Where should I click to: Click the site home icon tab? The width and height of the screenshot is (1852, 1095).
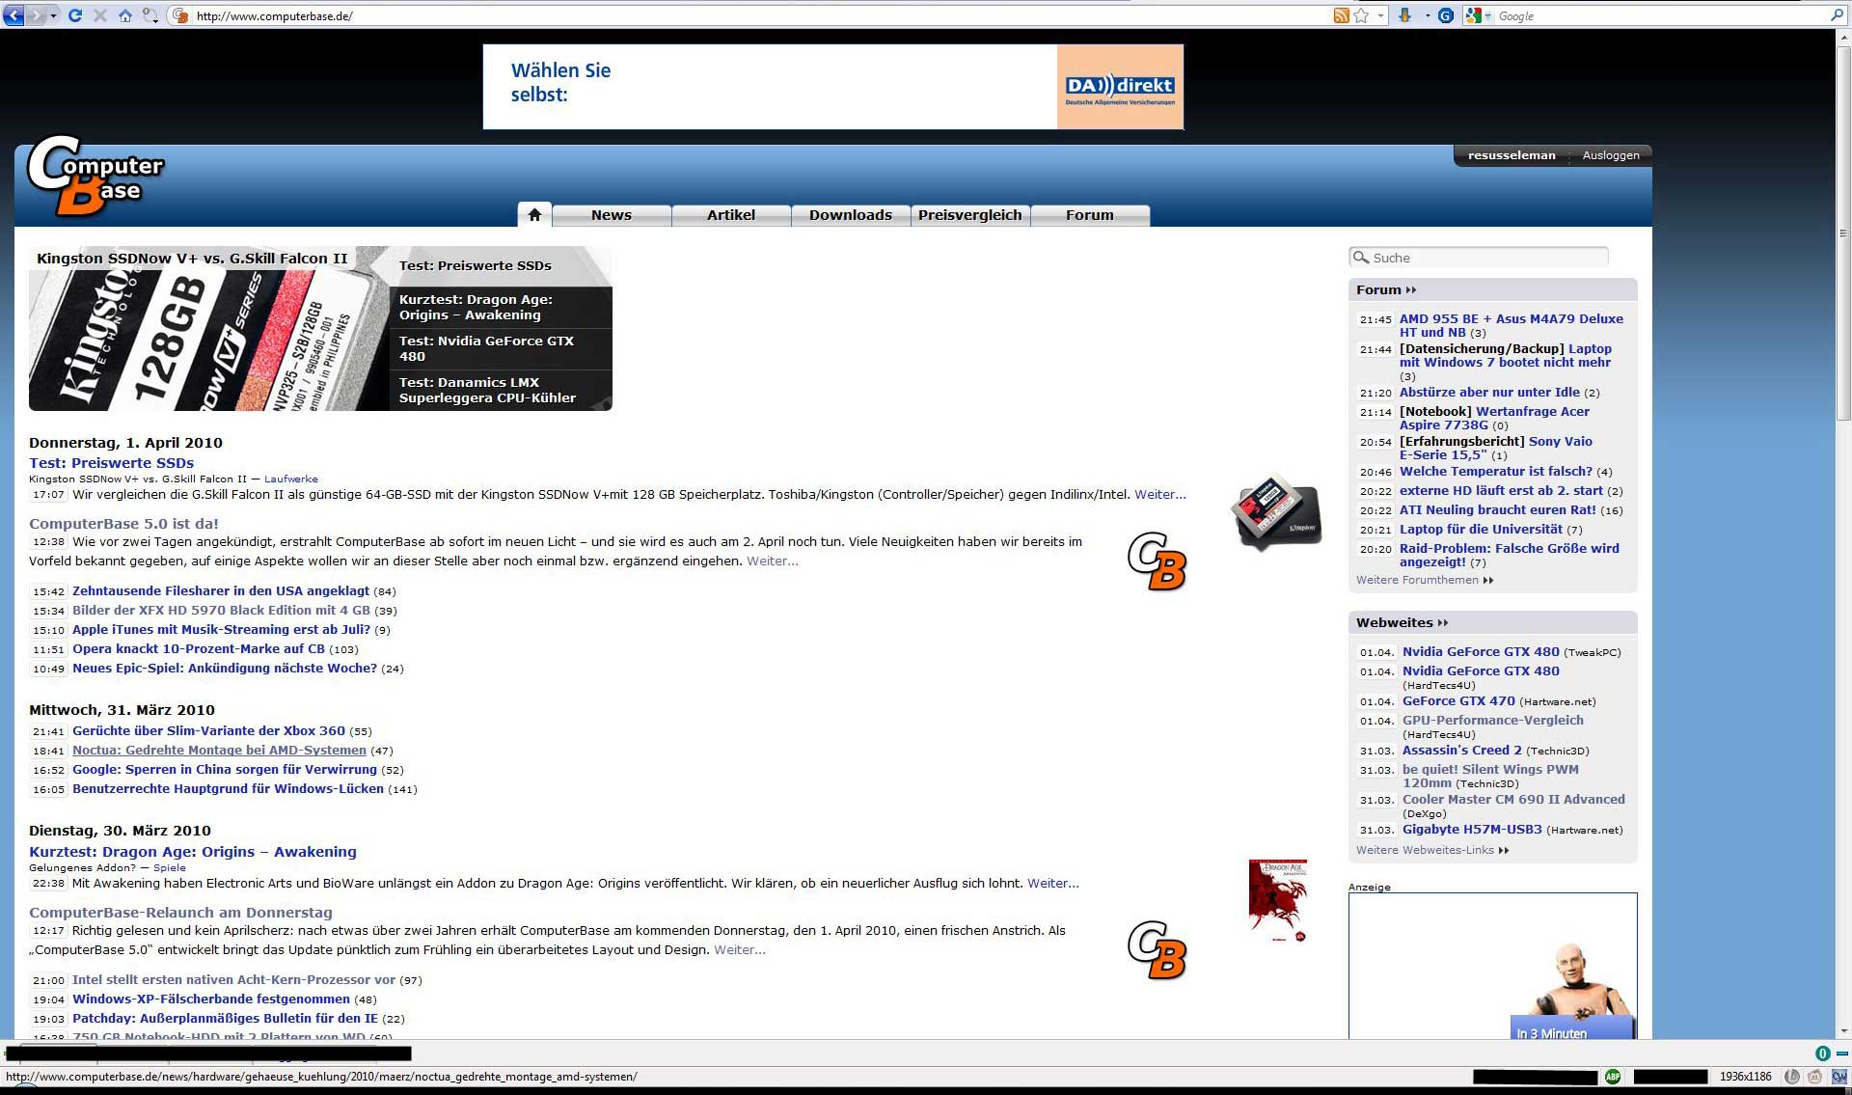534,215
